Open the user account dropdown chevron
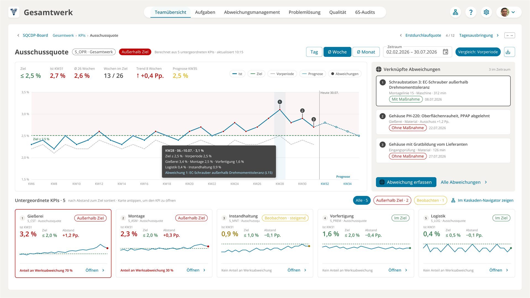Viewport: 530px width, 298px height. (x=513, y=12)
